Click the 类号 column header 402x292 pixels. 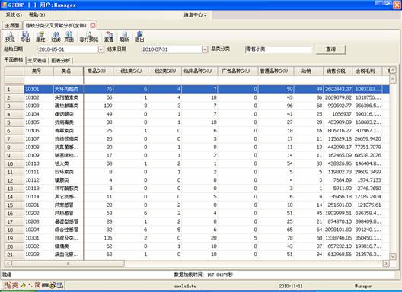[39, 71]
